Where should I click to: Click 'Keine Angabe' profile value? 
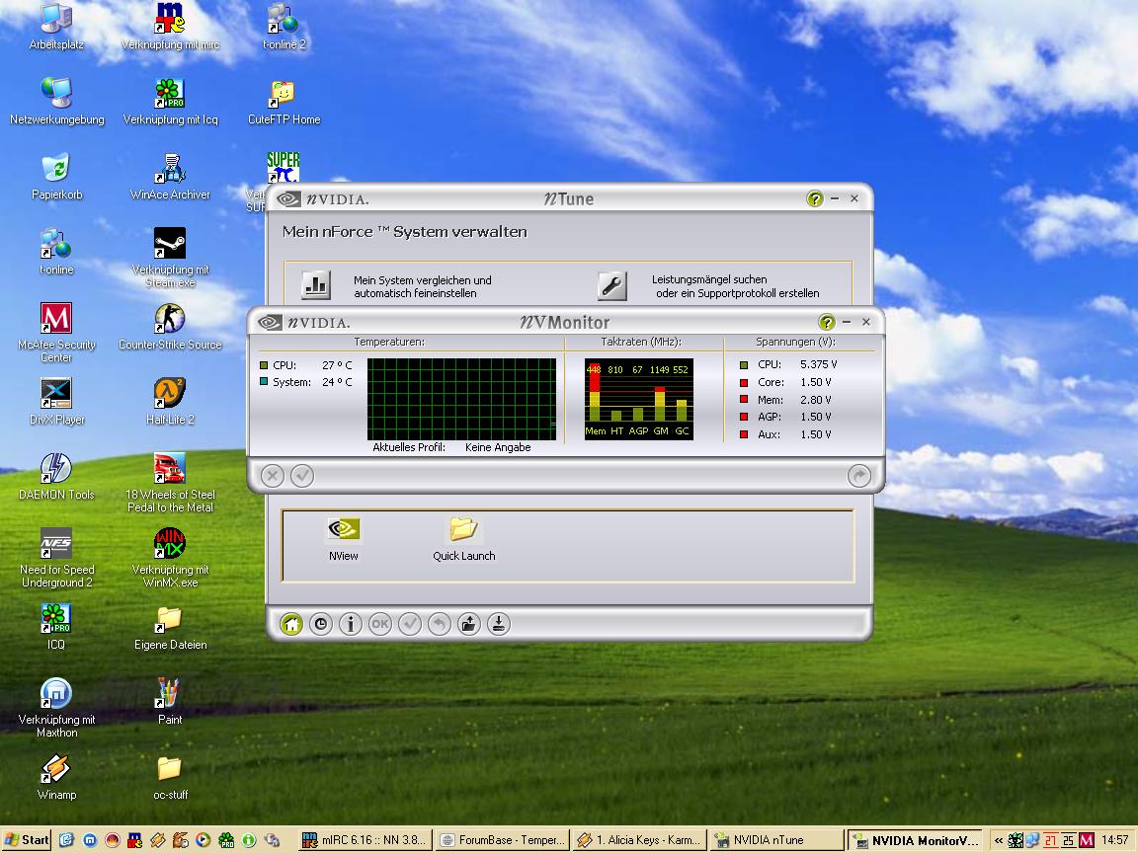[x=498, y=447]
